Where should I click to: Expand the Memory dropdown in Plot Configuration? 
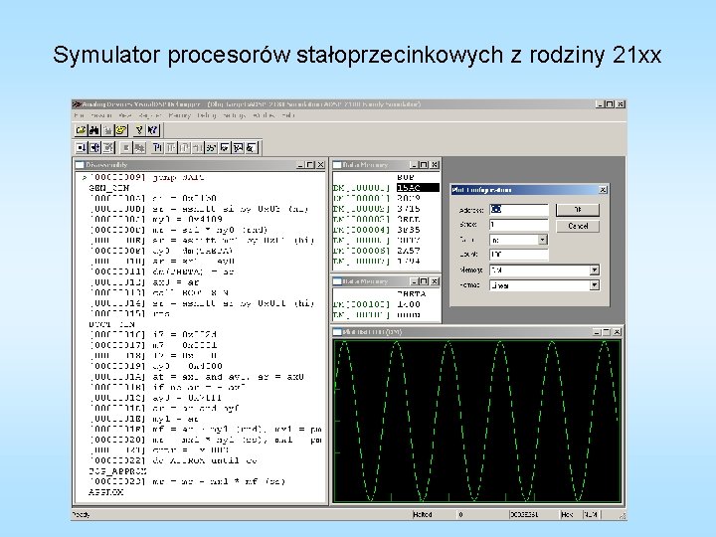(x=594, y=270)
